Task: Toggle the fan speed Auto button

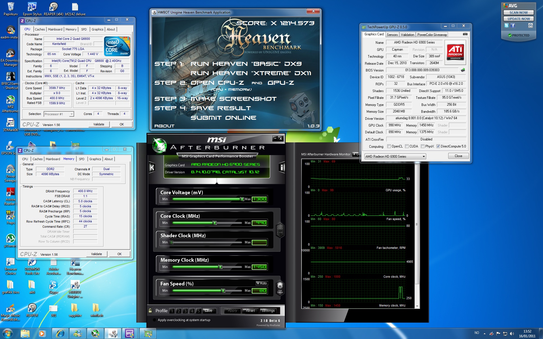Action: (262, 283)
